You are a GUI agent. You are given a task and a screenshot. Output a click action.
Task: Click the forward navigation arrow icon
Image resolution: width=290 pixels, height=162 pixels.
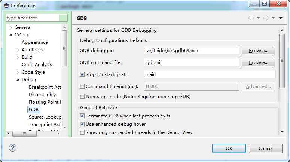(266, 18)
